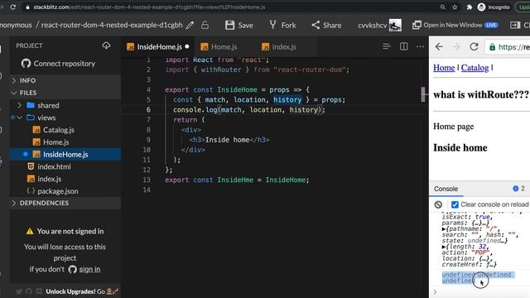Reload the browser page
Viewport: 530px width, 298px height.
click(x=13, y=7)
